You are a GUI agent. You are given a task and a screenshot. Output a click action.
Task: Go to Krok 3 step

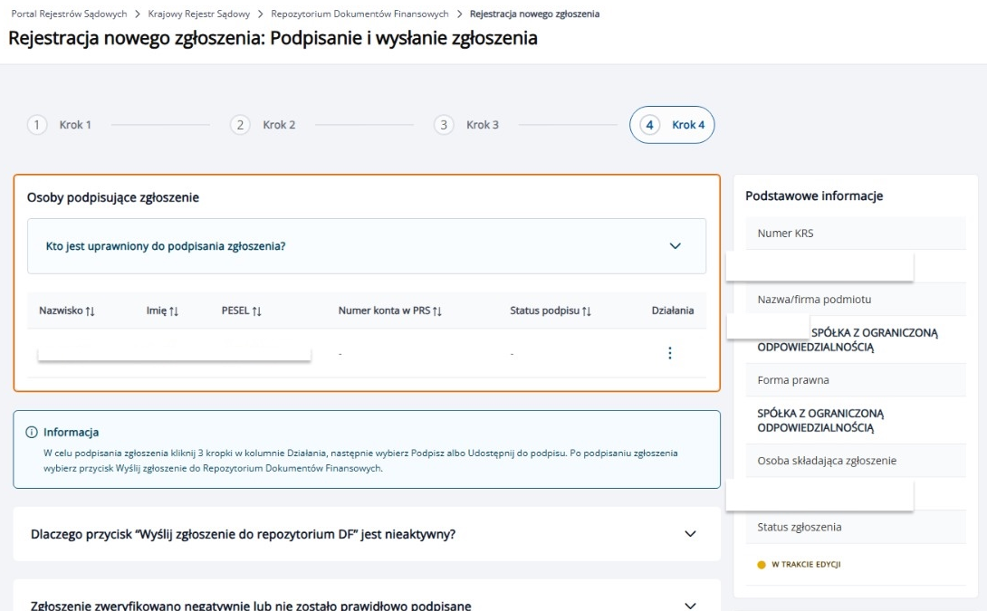[466, 125]
